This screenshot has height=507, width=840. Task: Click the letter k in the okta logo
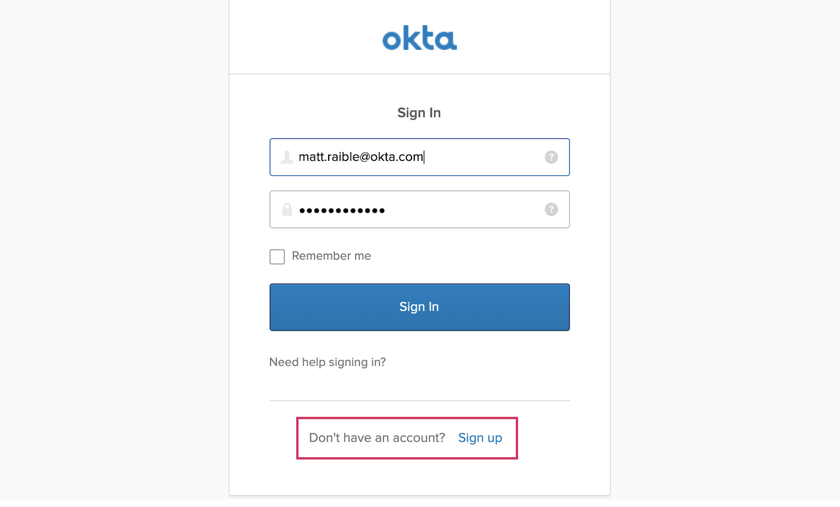(411, 38)
